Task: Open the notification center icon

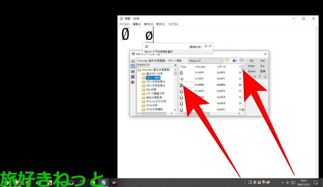Action: (315, 183)
